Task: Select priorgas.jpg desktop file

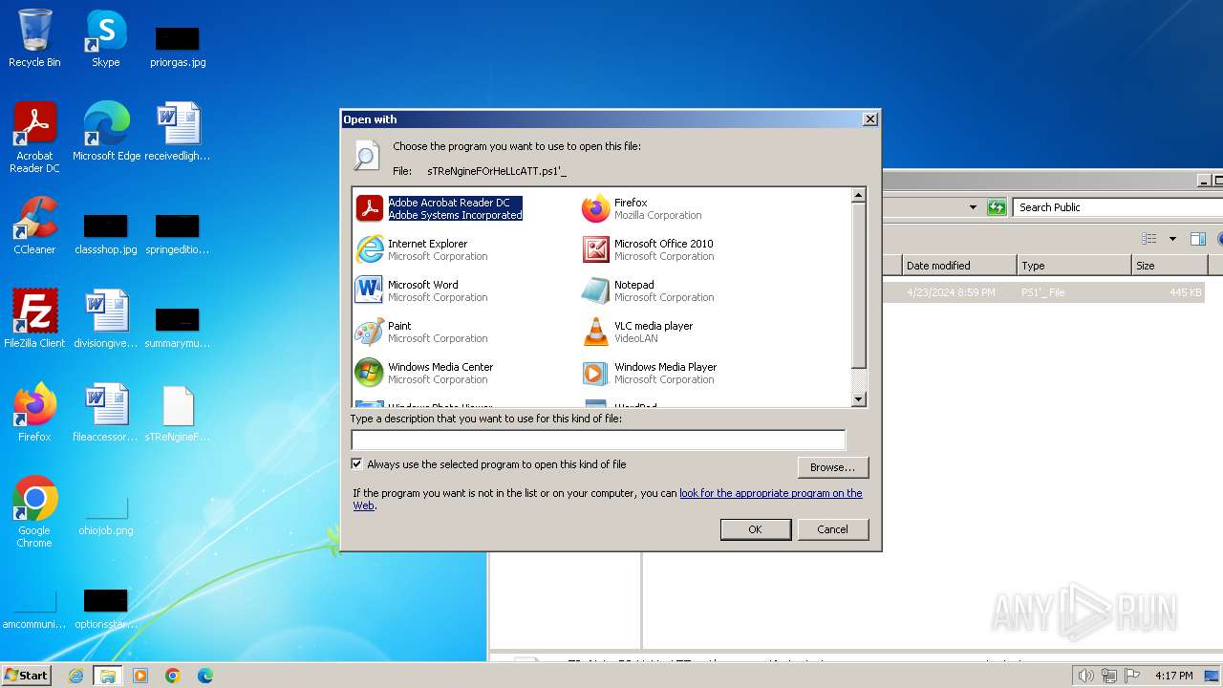Action: [178, 46]
